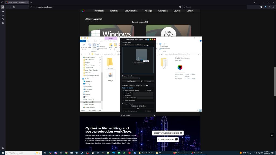Enable 'Add a prefix' checkbox

(x=123, y=93)
